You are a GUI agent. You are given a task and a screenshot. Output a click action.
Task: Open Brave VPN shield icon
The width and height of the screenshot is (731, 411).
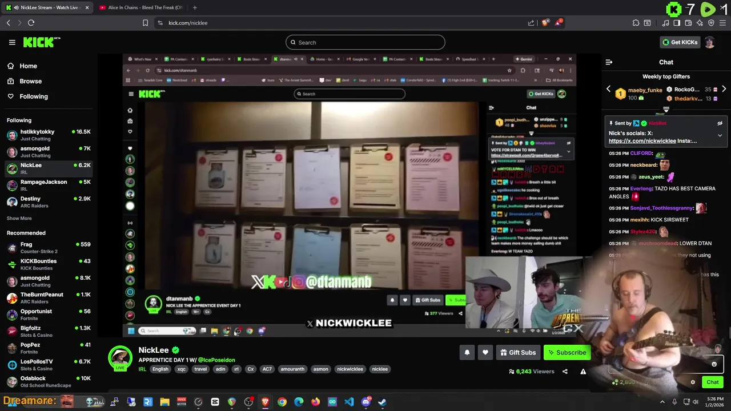pos(711,23)
